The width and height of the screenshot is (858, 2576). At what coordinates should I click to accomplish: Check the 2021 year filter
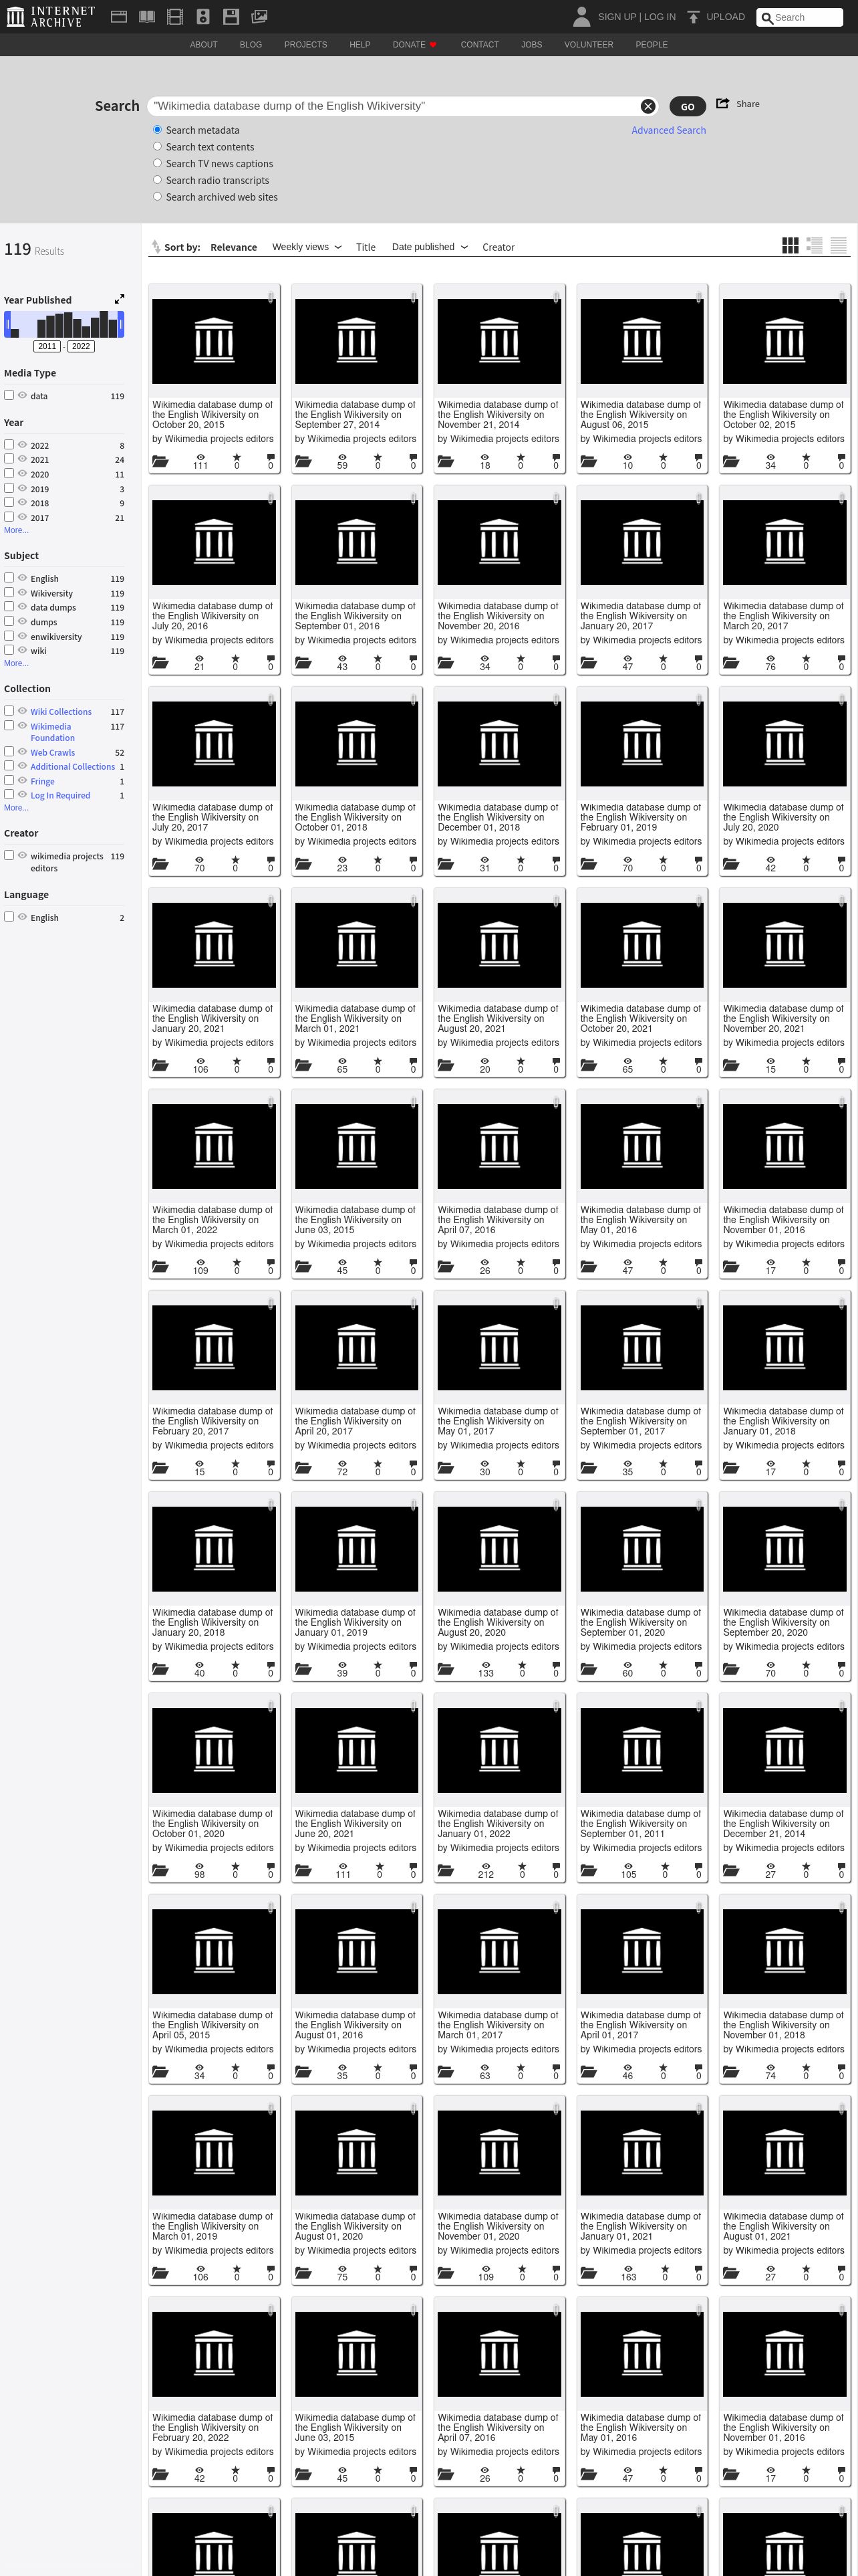coord(9,459)
